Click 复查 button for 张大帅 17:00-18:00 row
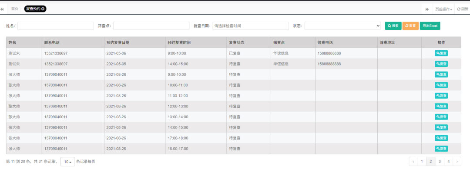The image size is (470, 172). [x=441, y=138]
